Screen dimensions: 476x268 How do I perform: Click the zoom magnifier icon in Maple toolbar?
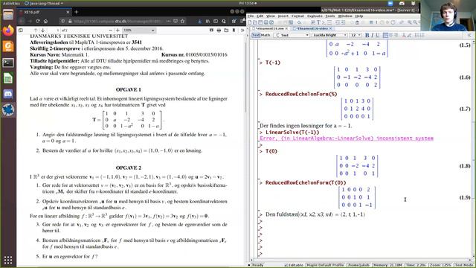(x=410, y=22)
